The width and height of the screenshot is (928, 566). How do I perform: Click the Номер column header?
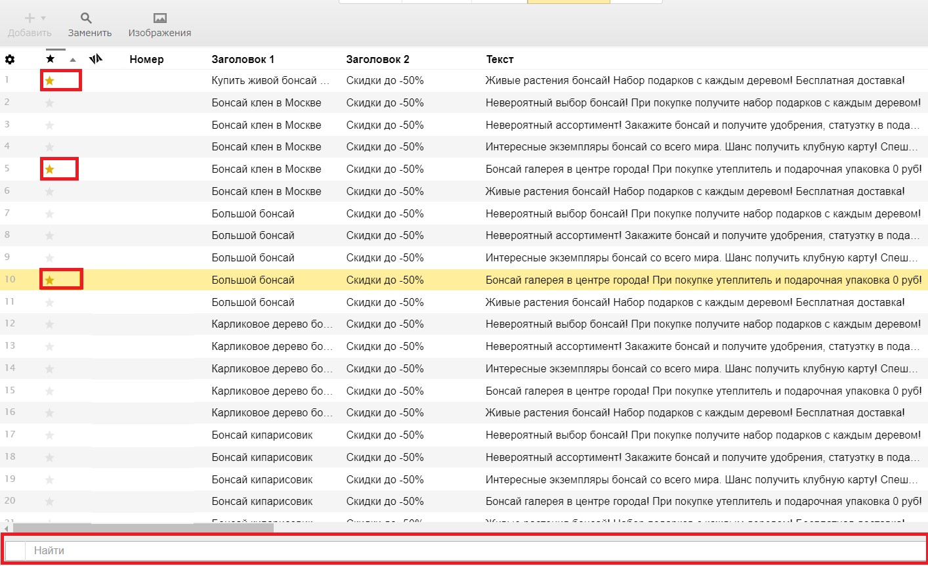tap(146, 59)
